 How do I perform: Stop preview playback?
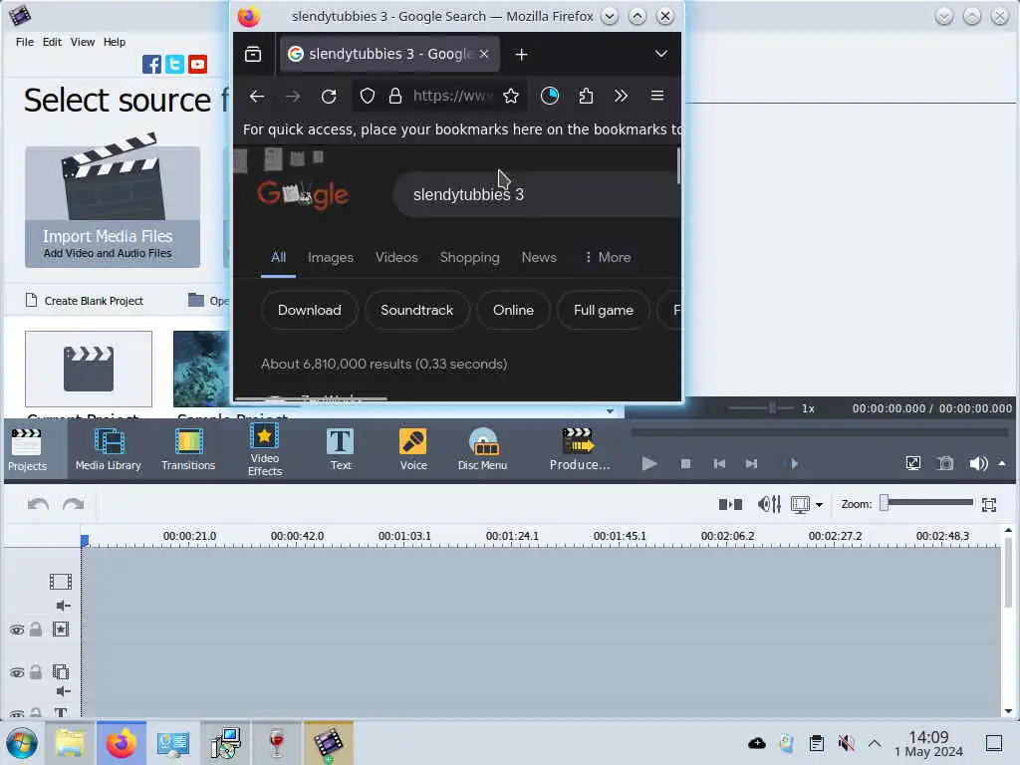685,464
